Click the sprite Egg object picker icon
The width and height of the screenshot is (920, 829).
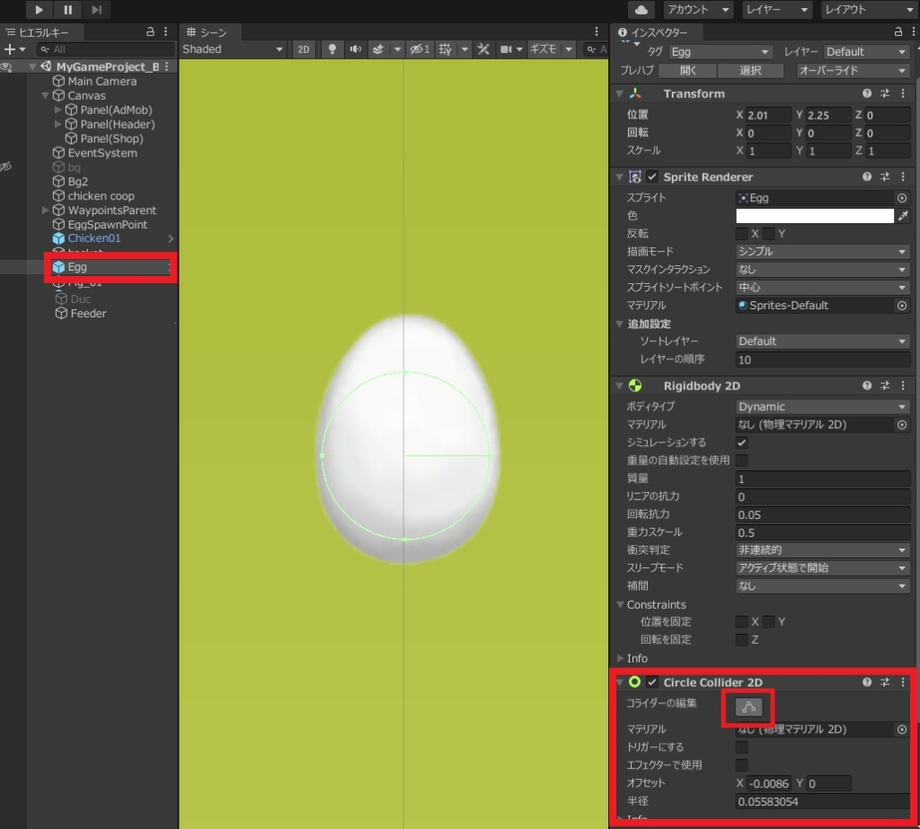coord(902,198)
